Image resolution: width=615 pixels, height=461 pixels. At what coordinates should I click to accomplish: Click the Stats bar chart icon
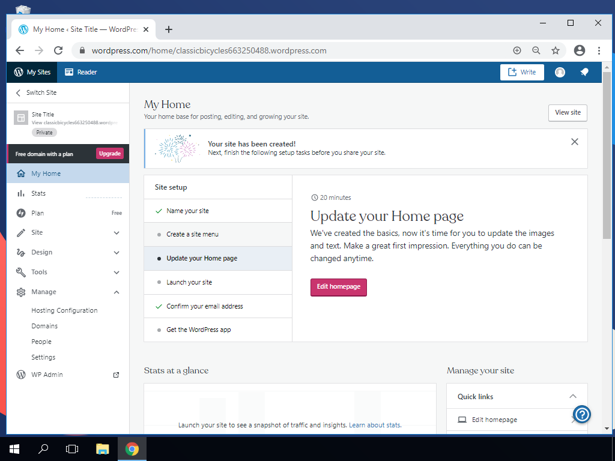click(21, 193)
